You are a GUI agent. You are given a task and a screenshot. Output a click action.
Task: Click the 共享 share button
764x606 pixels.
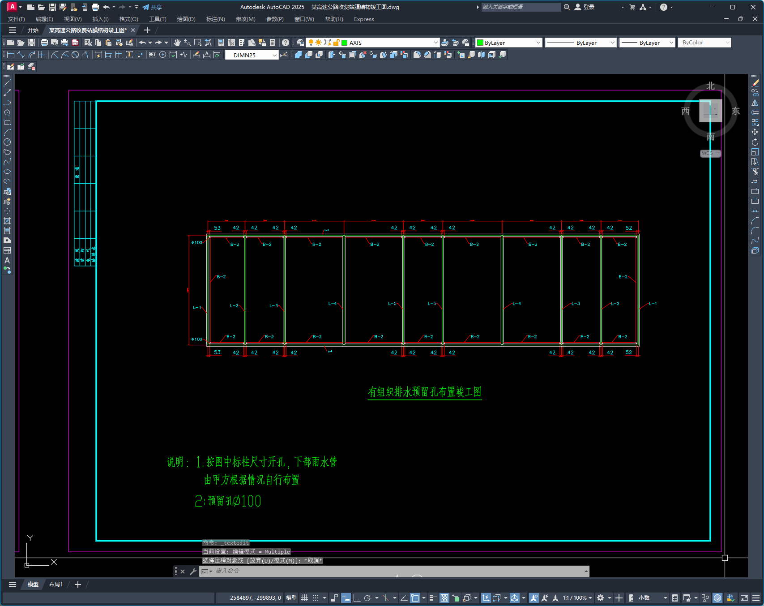(x=152, y=7)
